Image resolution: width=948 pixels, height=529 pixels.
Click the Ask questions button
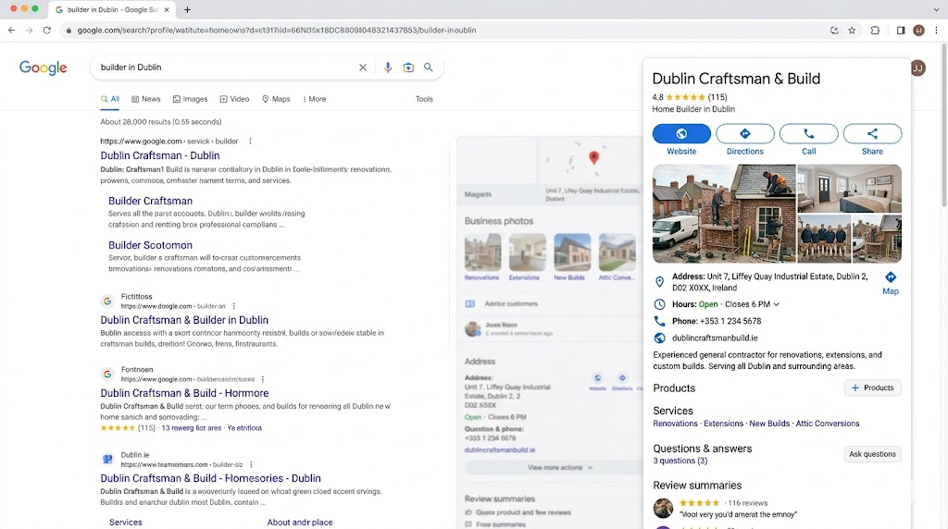click(872, 454)
